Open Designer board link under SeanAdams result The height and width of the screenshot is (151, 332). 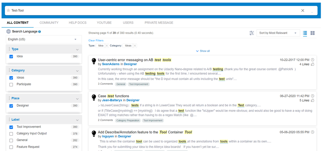coord(130,64)
